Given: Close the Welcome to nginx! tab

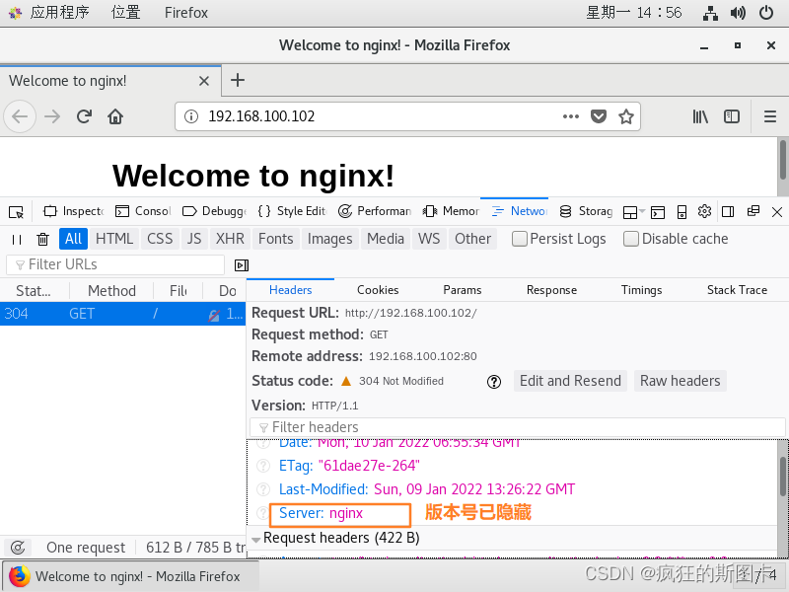Looking at the screenshot, I should 204,81.
